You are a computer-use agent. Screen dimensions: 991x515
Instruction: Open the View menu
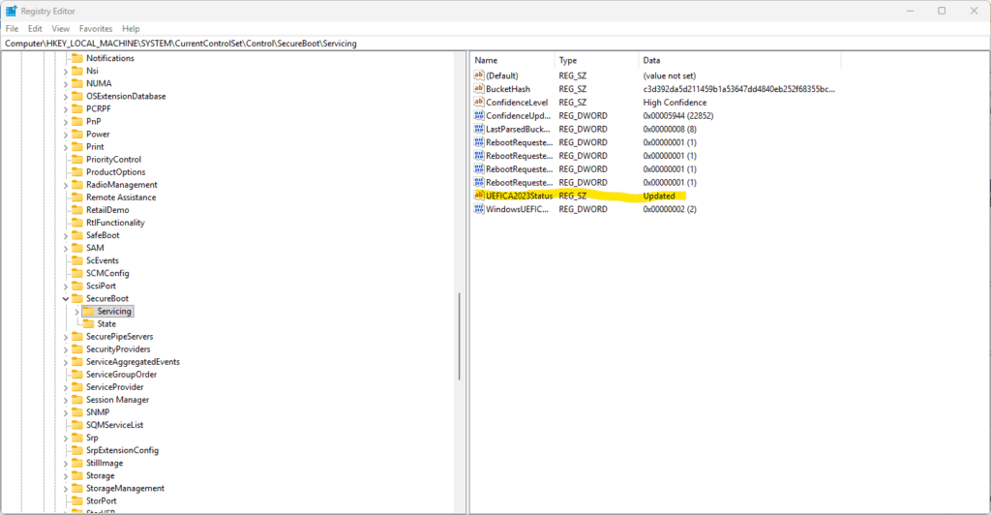tap(60, 29)
